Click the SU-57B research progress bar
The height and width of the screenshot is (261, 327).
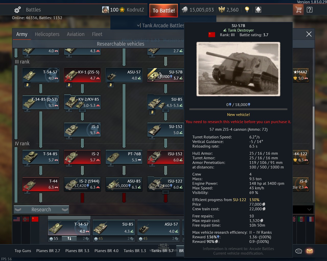pos(238,109)
